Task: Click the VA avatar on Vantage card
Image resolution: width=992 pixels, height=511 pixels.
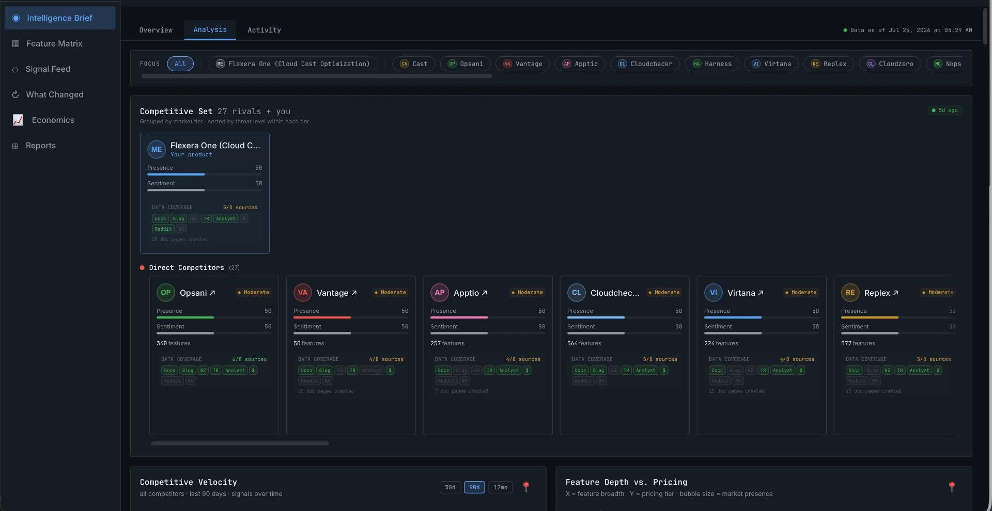Action: 303,293
